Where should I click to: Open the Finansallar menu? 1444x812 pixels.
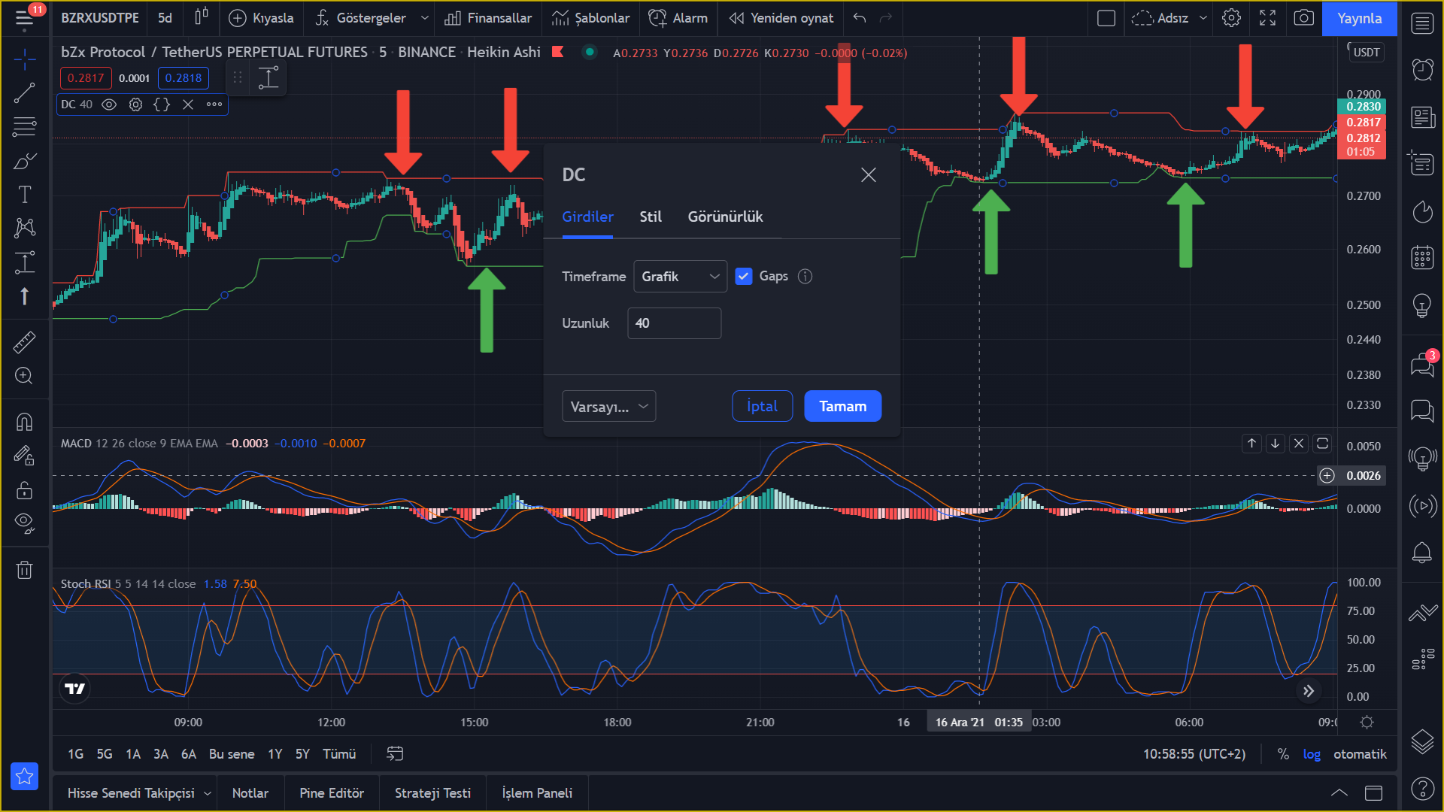tap(488, 18)
